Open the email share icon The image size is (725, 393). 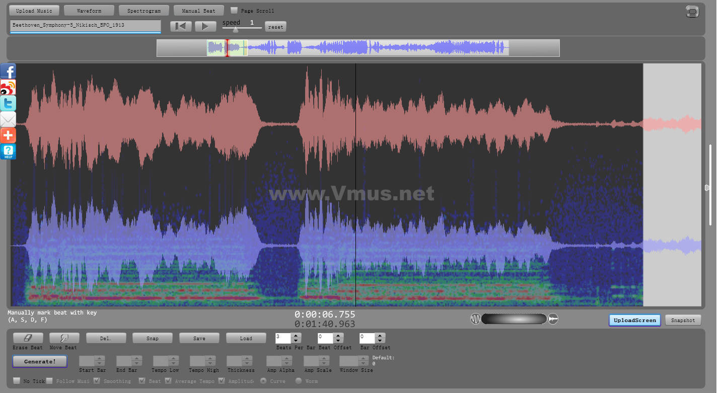pyautogui.click(x=8, y=120)
